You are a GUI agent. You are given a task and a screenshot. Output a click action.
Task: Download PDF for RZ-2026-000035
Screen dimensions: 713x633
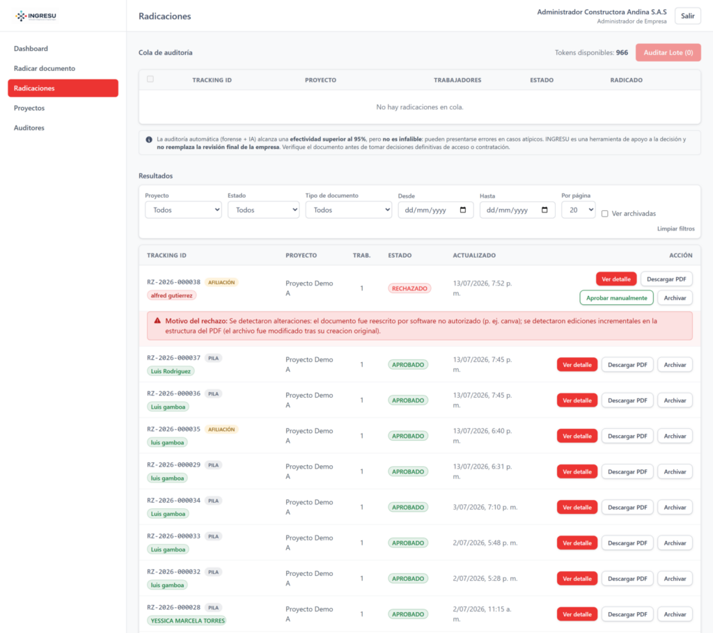627,436
